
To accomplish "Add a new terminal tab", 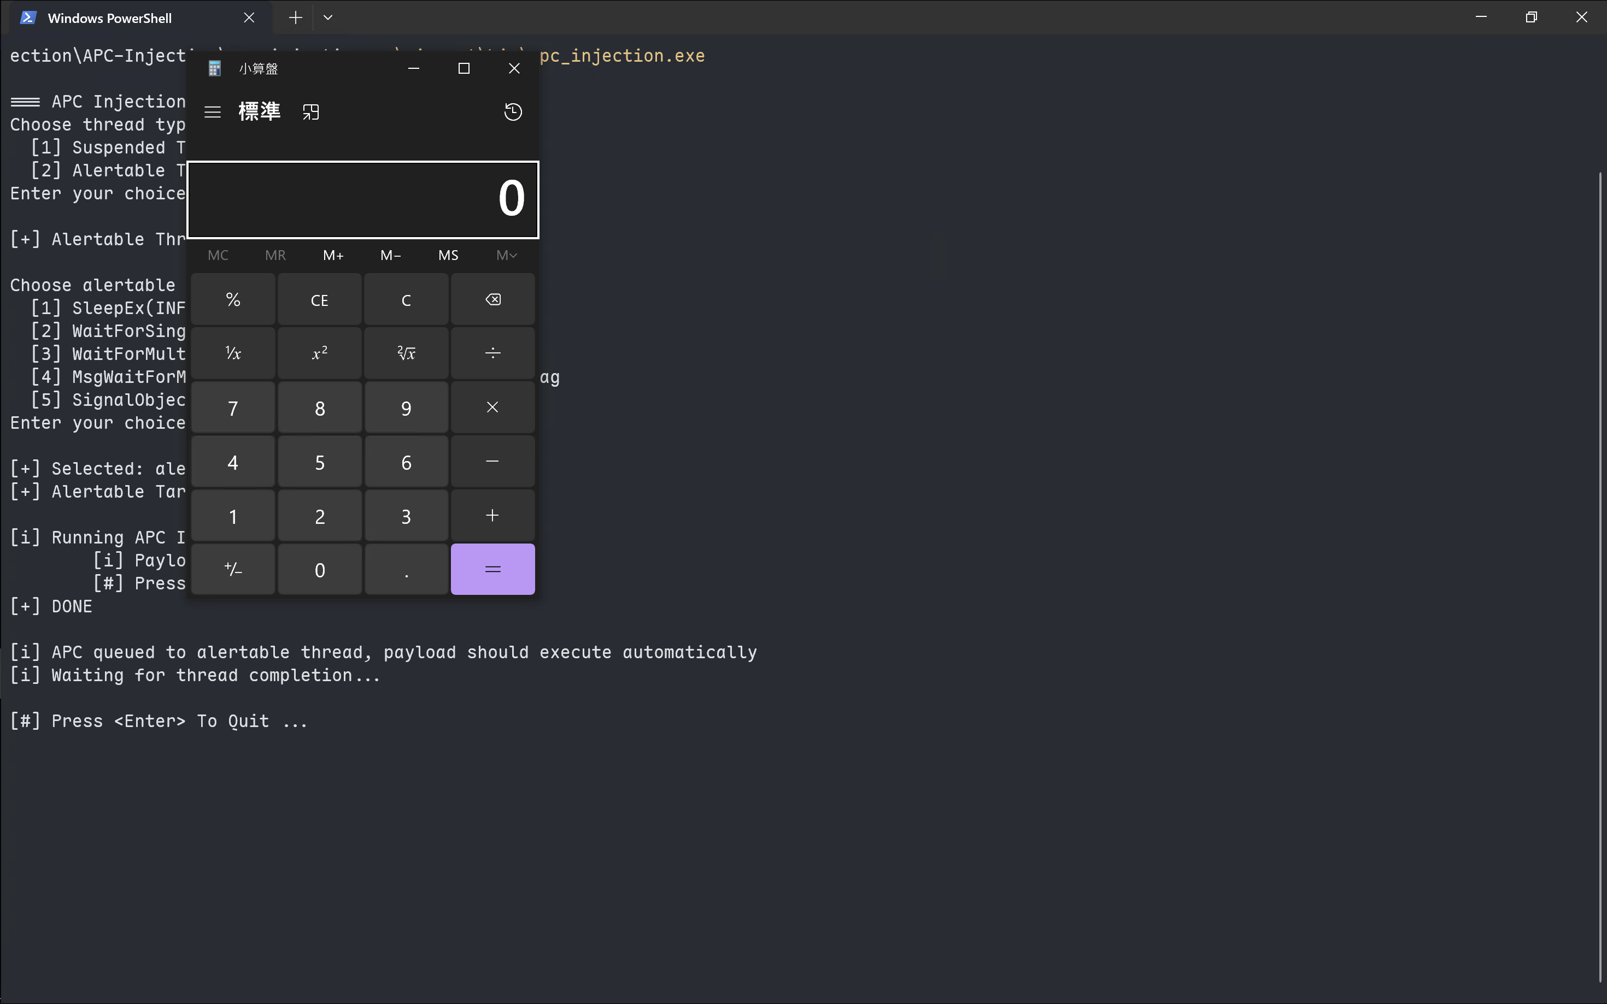I will pos(296,18).
